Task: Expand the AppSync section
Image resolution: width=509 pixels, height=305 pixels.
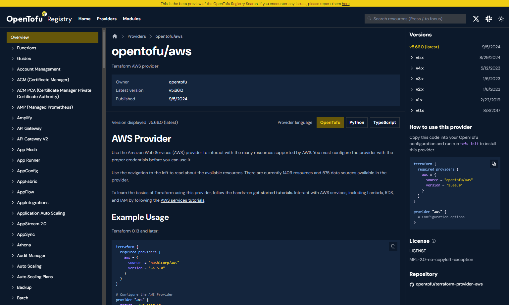Action: click(26, 234)
